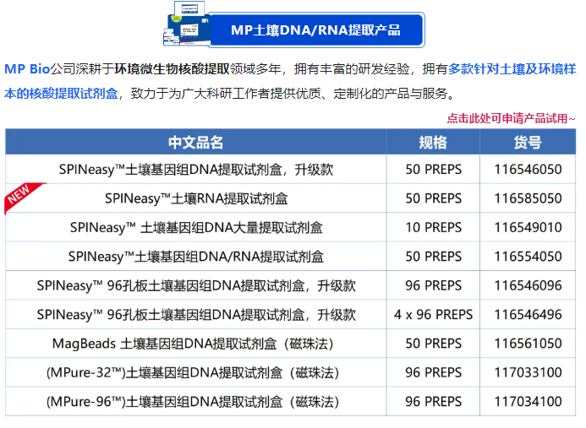Click catalog number 116546050
The height and width of the screenshot is (428, 586).
coord(528,170)
